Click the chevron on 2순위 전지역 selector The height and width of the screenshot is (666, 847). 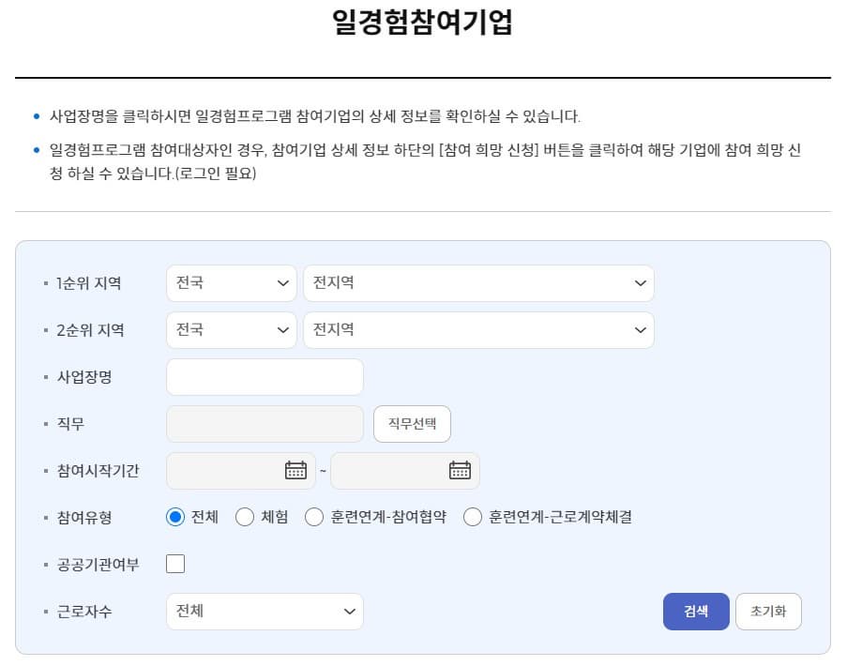641,329
